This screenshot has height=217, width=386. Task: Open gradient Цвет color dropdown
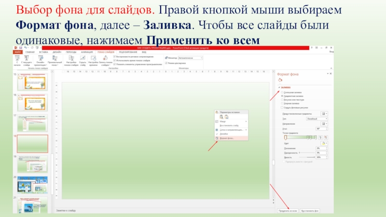(x=324, y=143)
